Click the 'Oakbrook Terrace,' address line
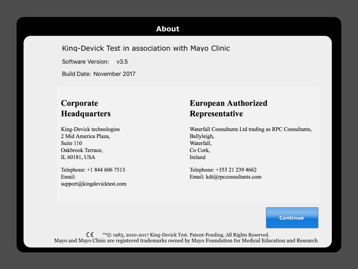The height and width of the screenshot is (269, 358). [82, 150]
